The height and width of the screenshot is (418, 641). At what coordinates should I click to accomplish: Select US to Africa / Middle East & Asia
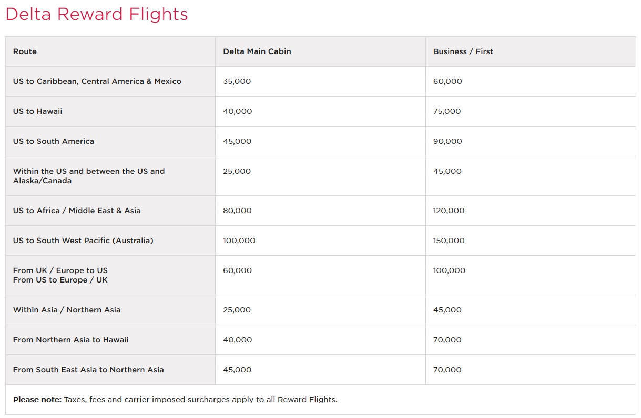77,211
